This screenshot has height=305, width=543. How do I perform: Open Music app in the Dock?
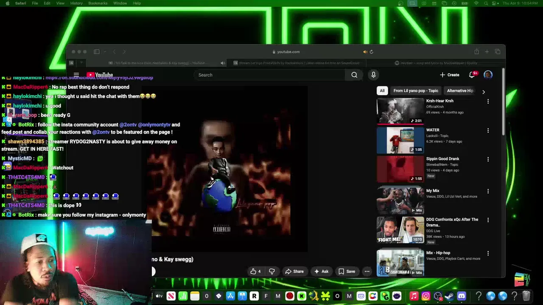point(414,296)
